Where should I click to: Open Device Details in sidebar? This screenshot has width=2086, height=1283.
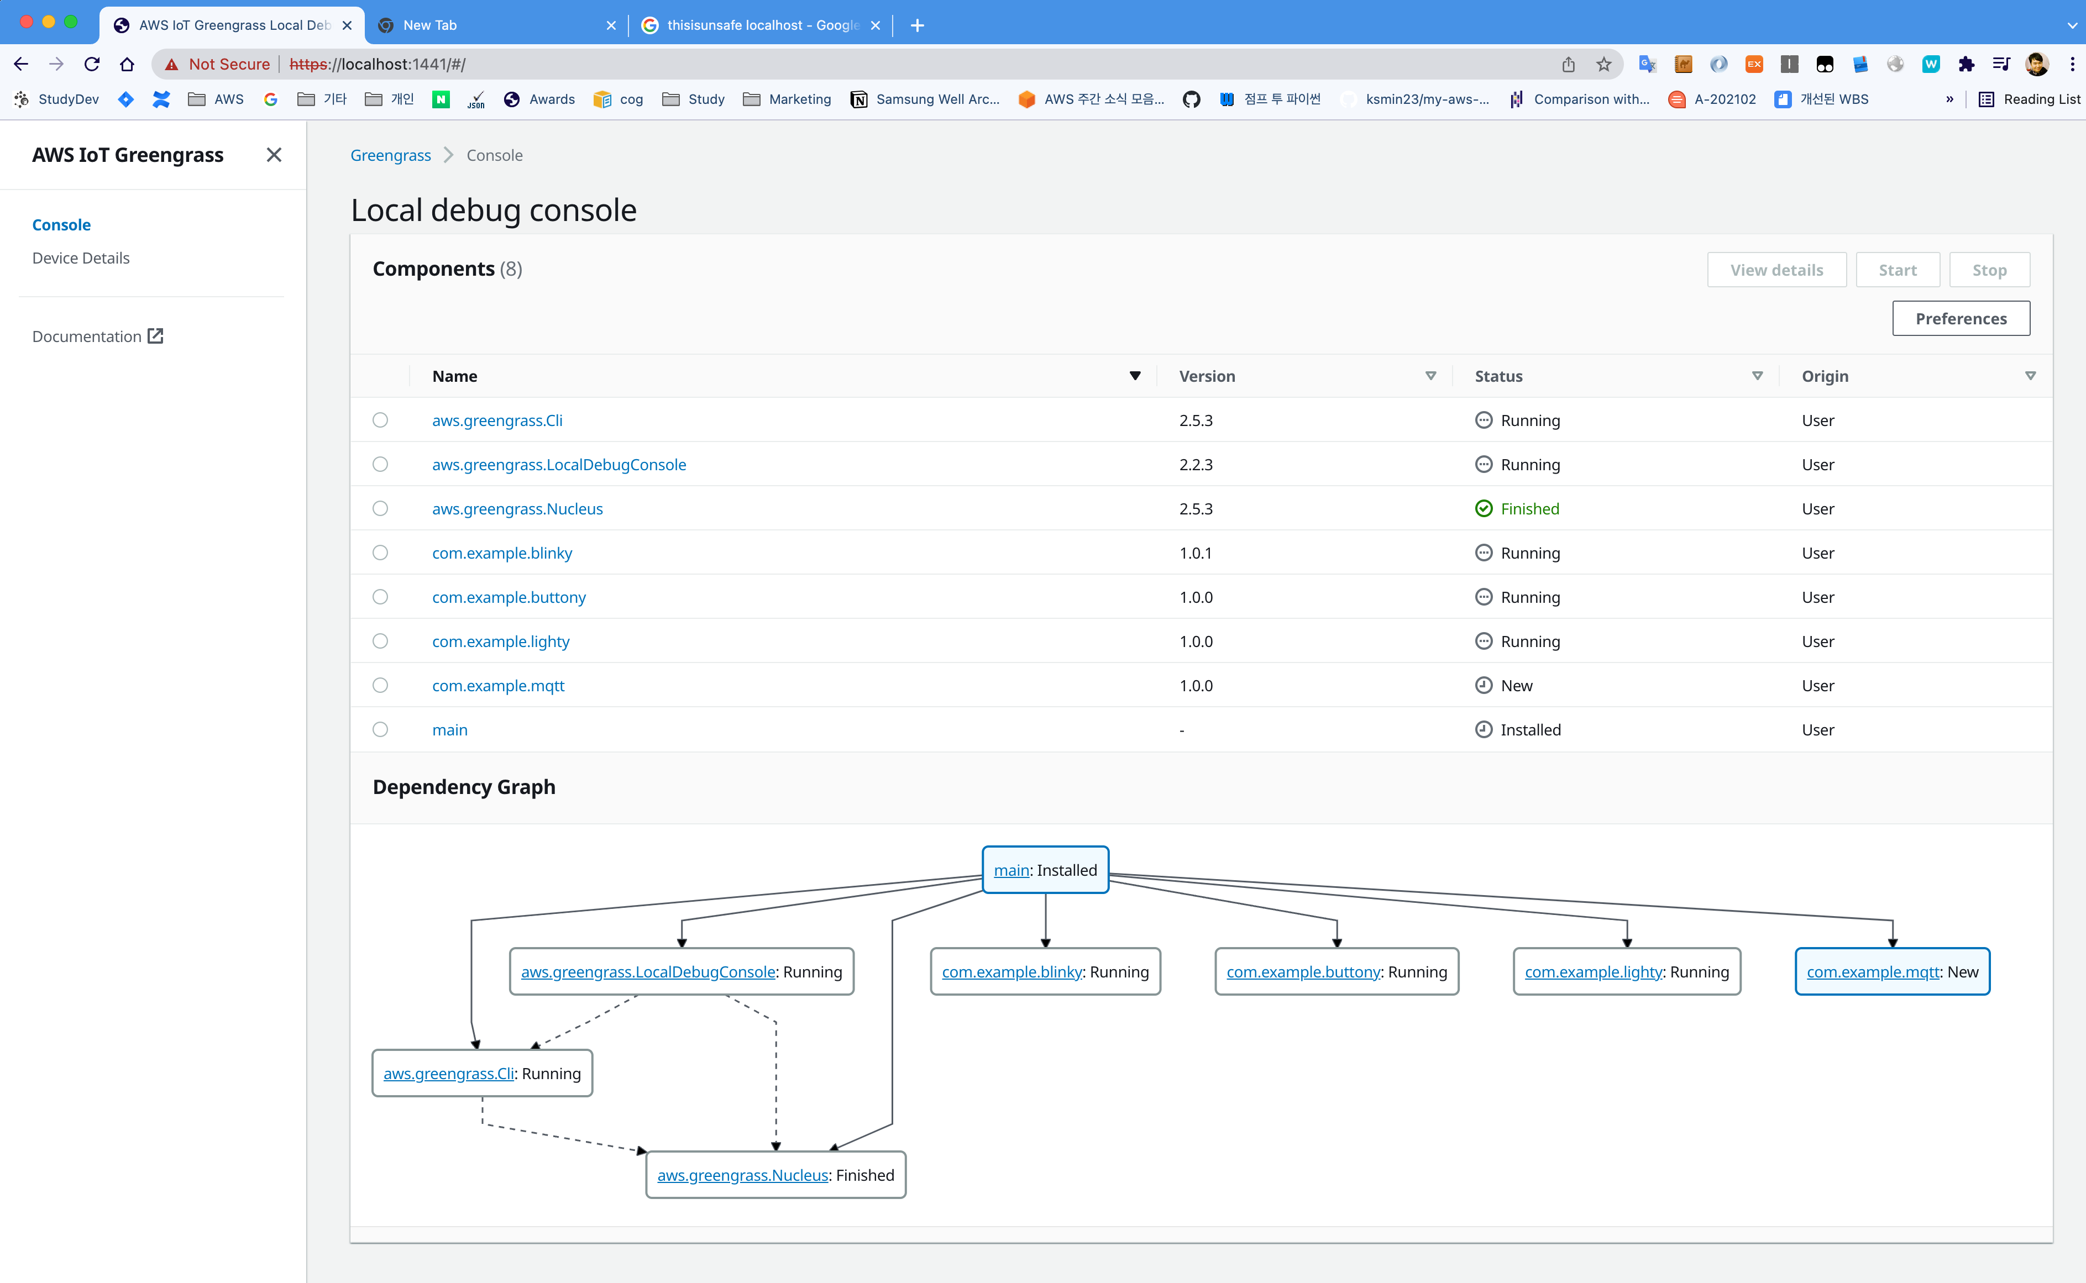(x=81, y=258)
